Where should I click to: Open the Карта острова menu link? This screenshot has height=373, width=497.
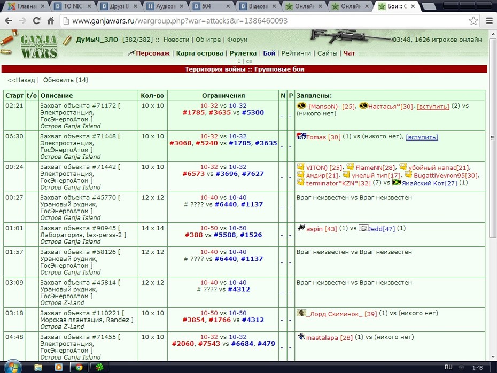(x=199, y=53)
